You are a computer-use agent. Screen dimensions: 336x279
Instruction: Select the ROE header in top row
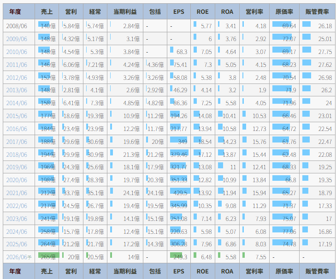click(202, 12)
